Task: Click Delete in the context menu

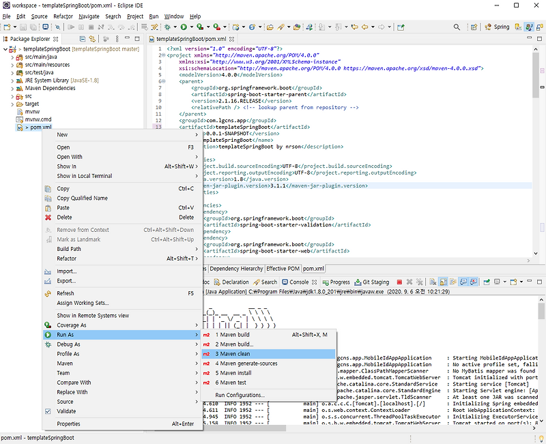Action: (122, 217)
